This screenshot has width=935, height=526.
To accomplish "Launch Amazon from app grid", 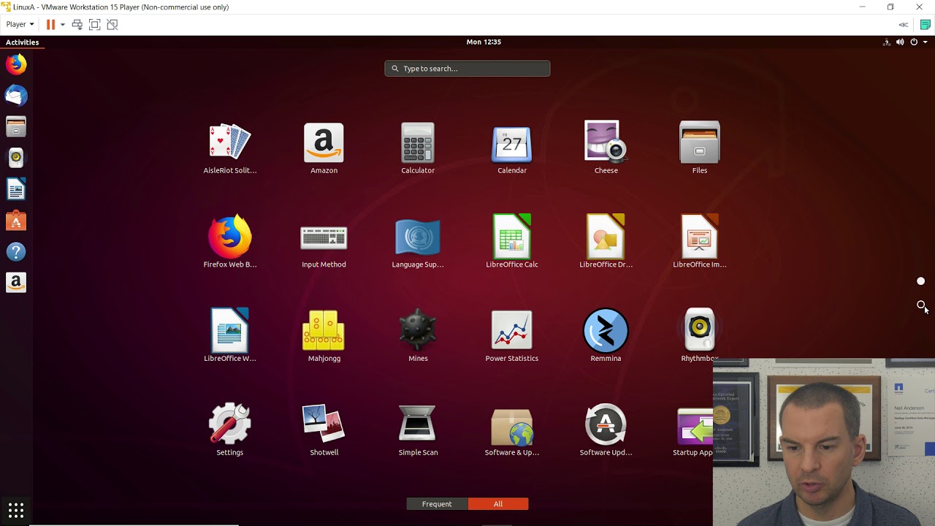I will [x=324, y=148].
